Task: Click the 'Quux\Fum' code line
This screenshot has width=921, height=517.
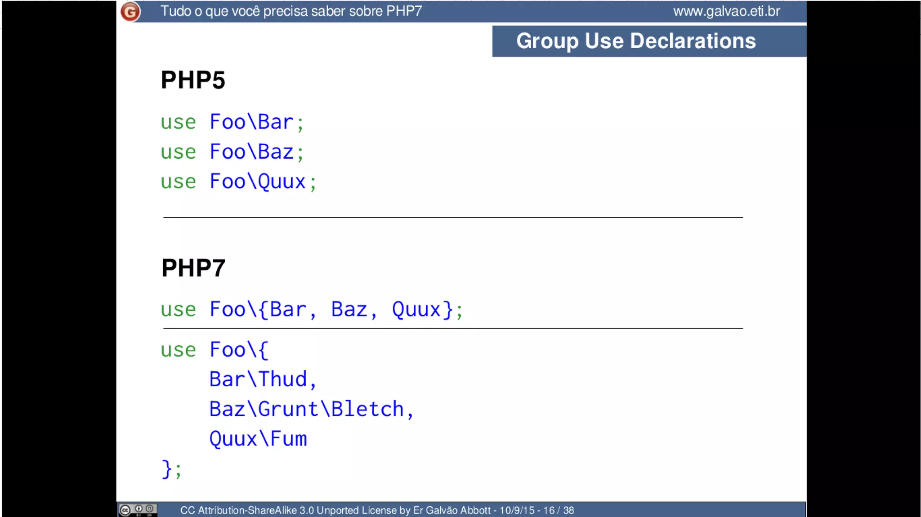Action: click(x=258, y=439)
